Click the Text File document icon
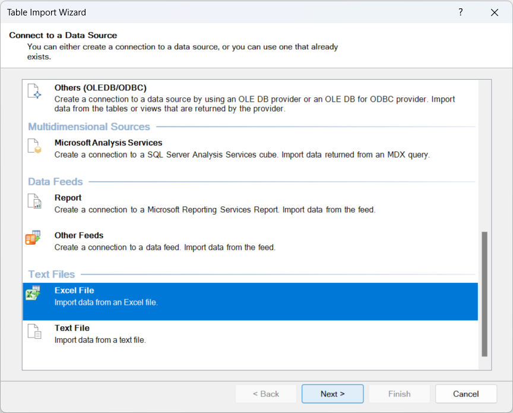Screen dimensions: 513x413 pos(34,332)
